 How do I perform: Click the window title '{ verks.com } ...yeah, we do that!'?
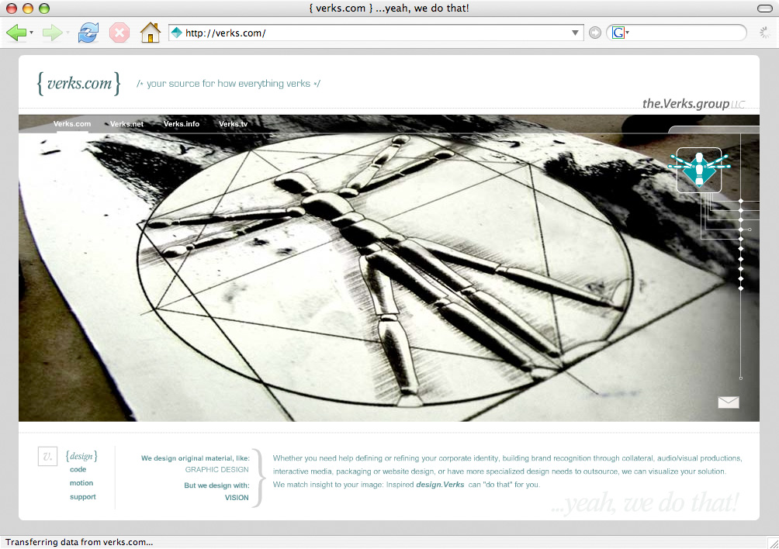click(x=389, y=8)
